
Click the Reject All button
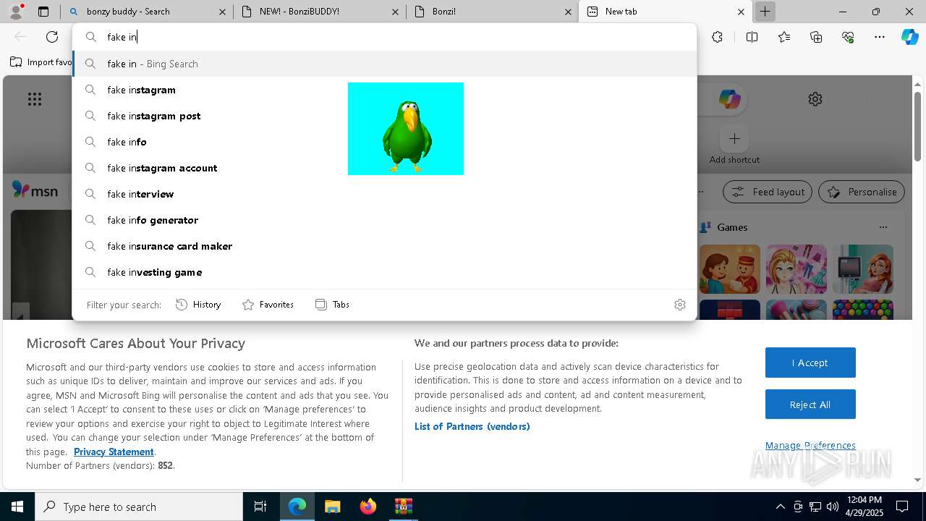pyautogui.click(x=810, y=404)
